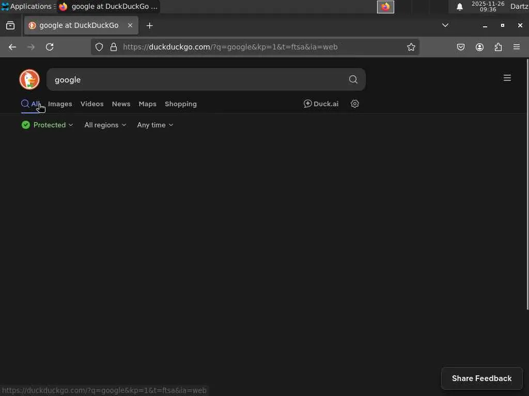Image resolution: width=529 pixels, height=396 pixels.
Task: Open a new tab with plus button
Action: click(149, 26)
